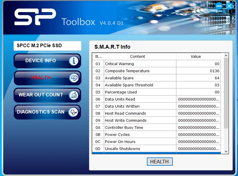The width and height of the screenshot is (238, 176).
Task: Click the 'It...' column header
Action: point(98,56)
